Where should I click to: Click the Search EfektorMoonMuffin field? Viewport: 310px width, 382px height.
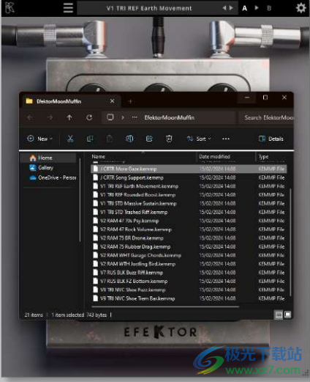[x=265, y=117]
